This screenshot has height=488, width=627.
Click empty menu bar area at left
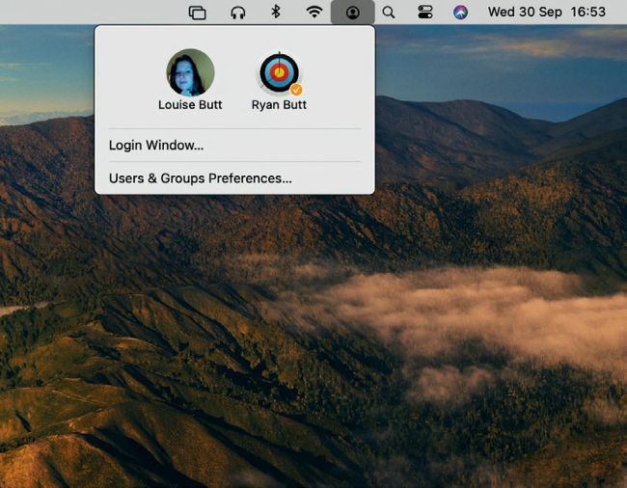click(87, 13)
